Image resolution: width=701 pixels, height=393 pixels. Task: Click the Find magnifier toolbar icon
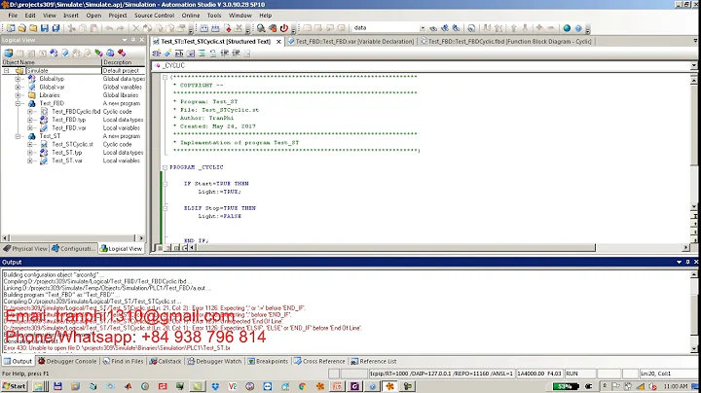pos(261,28)
